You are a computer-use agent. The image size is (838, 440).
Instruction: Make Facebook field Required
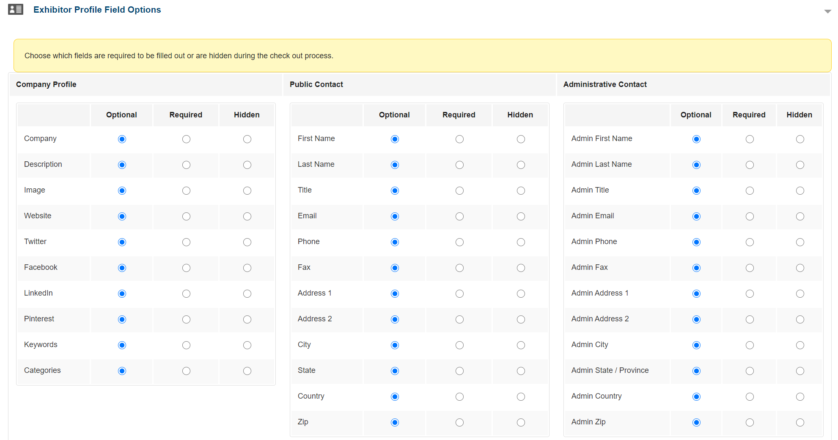[x=186, y=268]
